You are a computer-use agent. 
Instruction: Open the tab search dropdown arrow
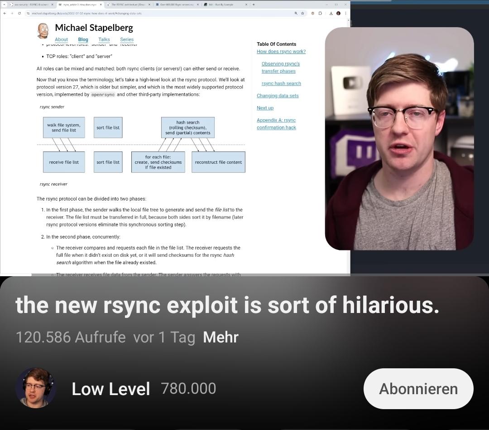tap(5, 5)
